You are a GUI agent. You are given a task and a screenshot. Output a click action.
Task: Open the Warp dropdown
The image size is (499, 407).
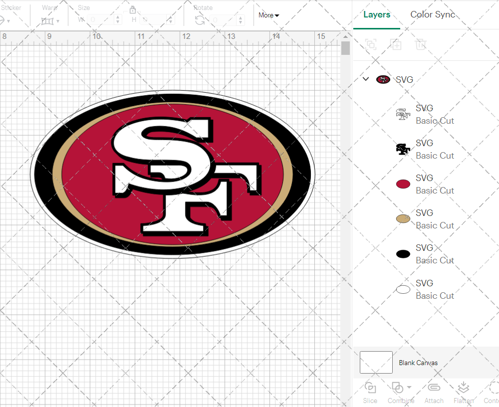click(x=50, y=20)
